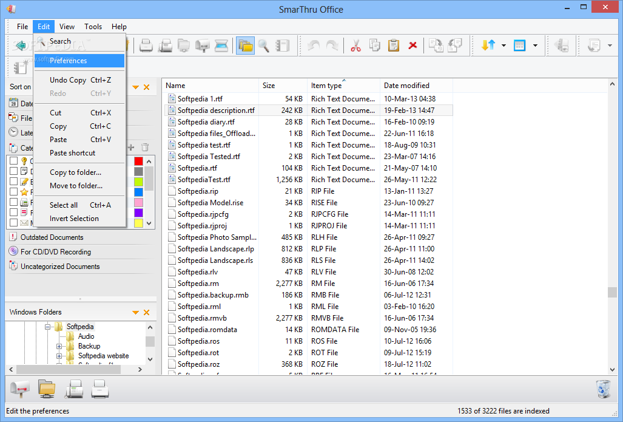Click orange triangle on Sort on panel
This screenshot has height=422, width=623.
point(135,87)
